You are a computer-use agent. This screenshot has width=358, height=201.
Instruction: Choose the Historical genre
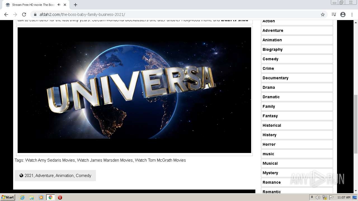pos(297,125)
